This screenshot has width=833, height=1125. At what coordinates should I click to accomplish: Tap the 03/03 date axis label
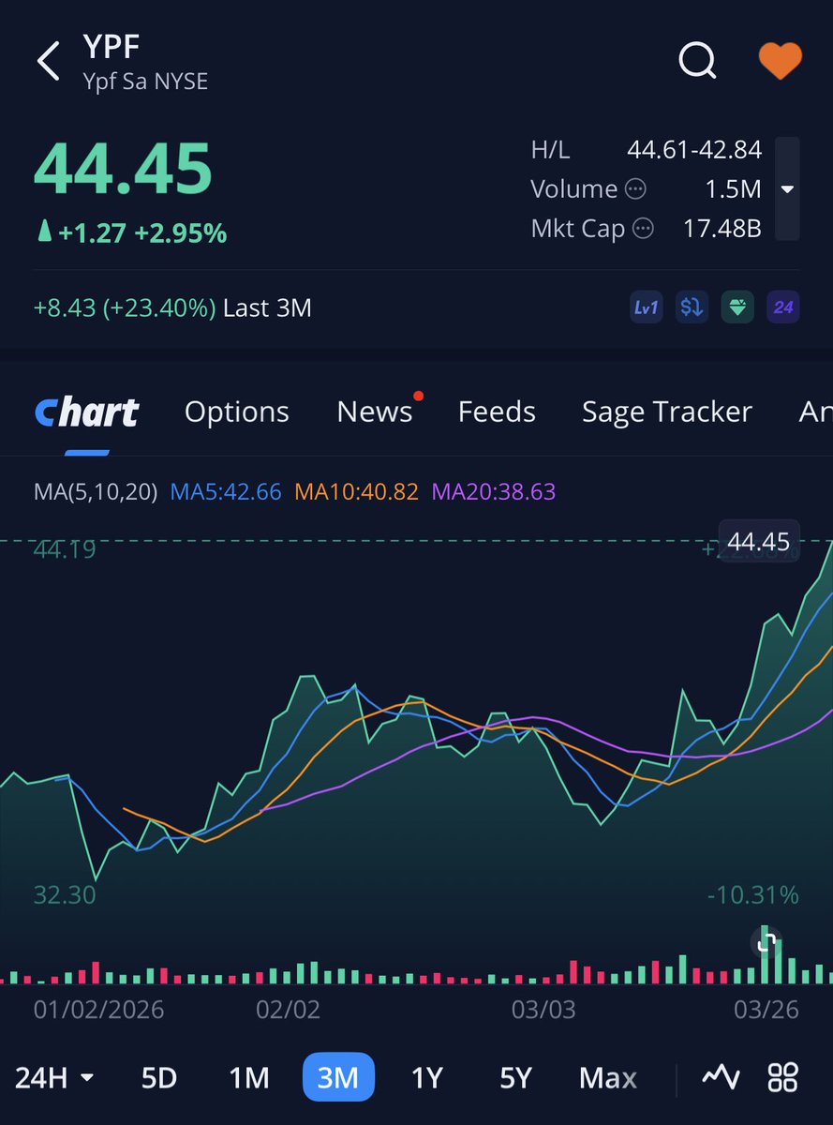[543, 1010]
